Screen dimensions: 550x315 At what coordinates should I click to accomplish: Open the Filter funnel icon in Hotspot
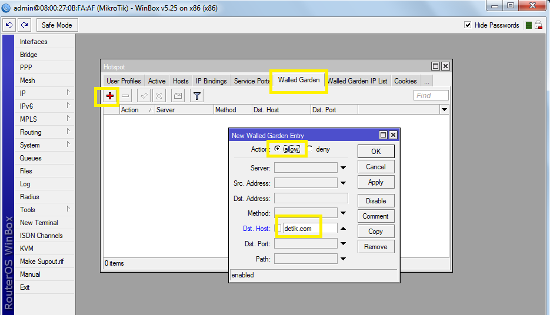point(197,96)
